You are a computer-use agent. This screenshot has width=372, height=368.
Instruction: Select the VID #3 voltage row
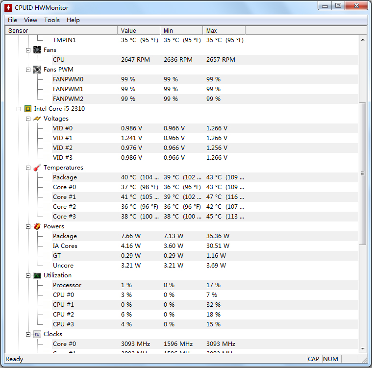click(x=205, y=158)
